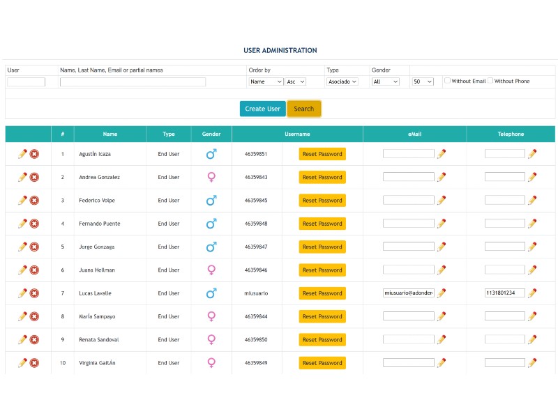Viewport: 558px width, 418px height.
Task: Delete user Jorge Gonzaga with red icon
Action: coord(34,247)
